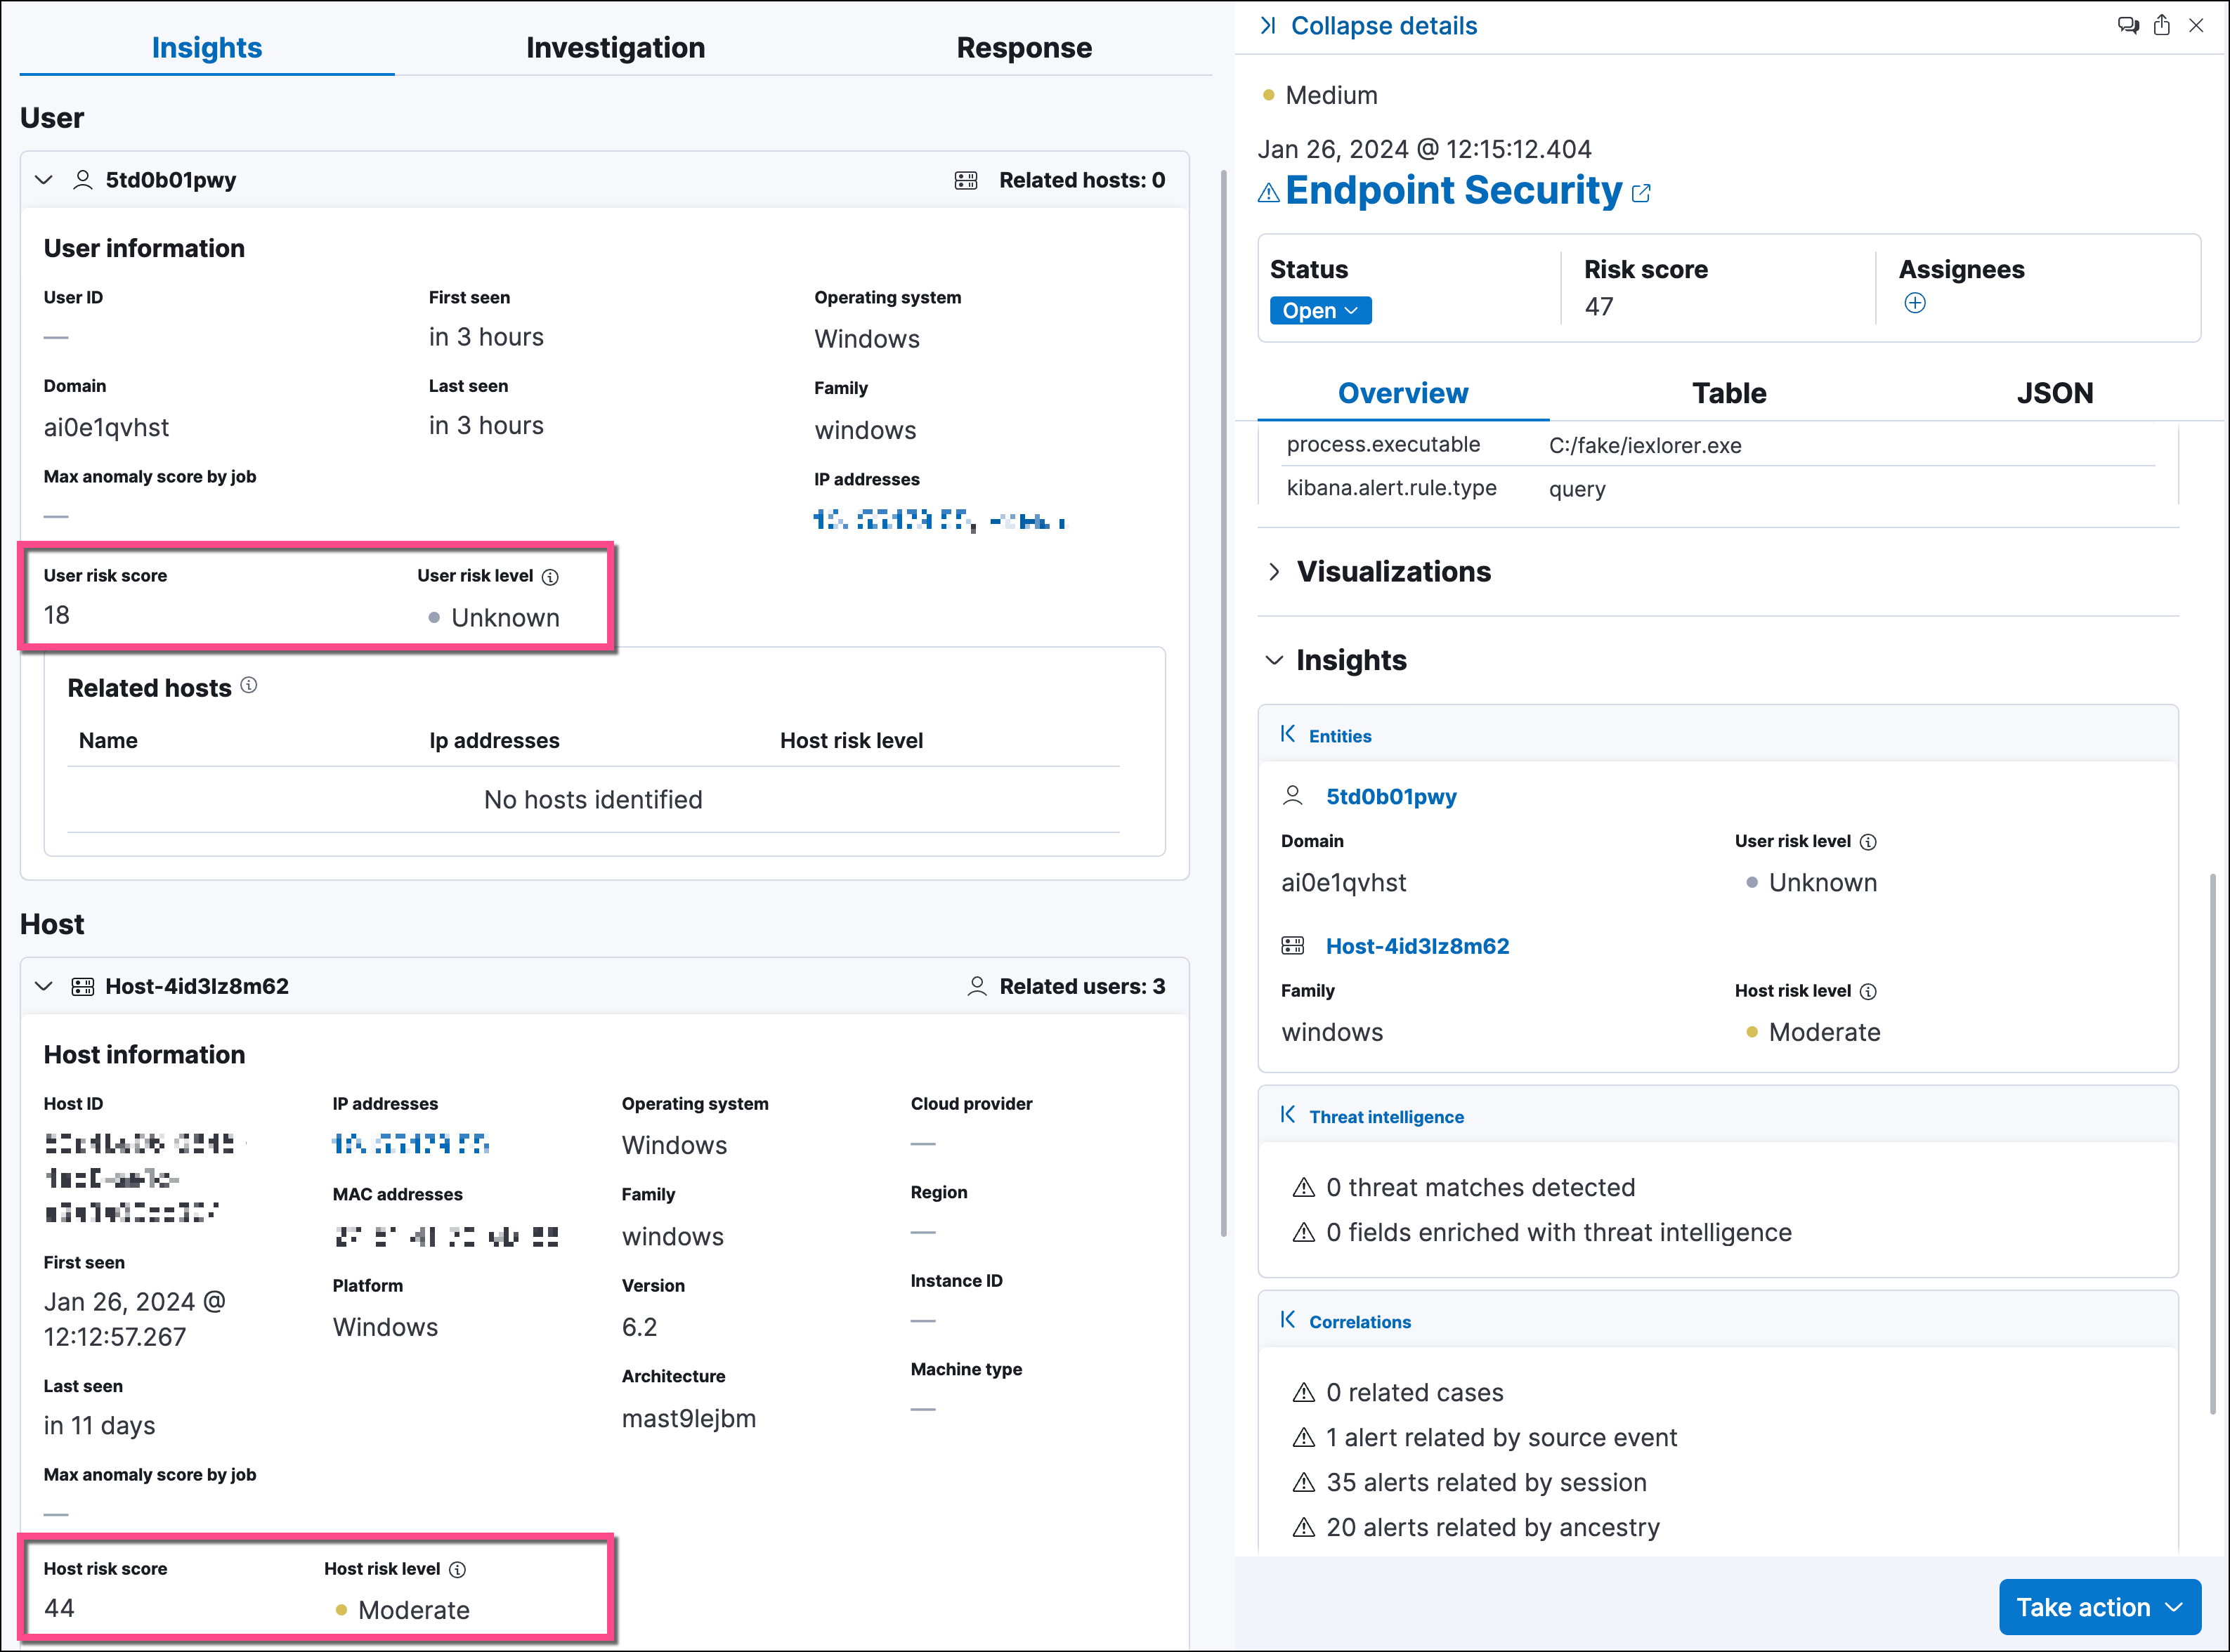Click the add assignee plus icon
Viewport: 2230px width, 1652px height.
[1914, 303]
